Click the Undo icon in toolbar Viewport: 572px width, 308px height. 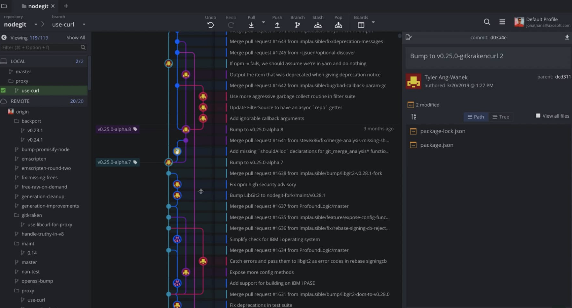[210, 25]
